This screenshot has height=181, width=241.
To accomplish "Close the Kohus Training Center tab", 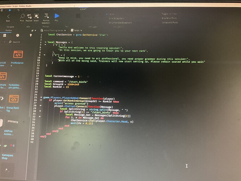I will point(65,30).
